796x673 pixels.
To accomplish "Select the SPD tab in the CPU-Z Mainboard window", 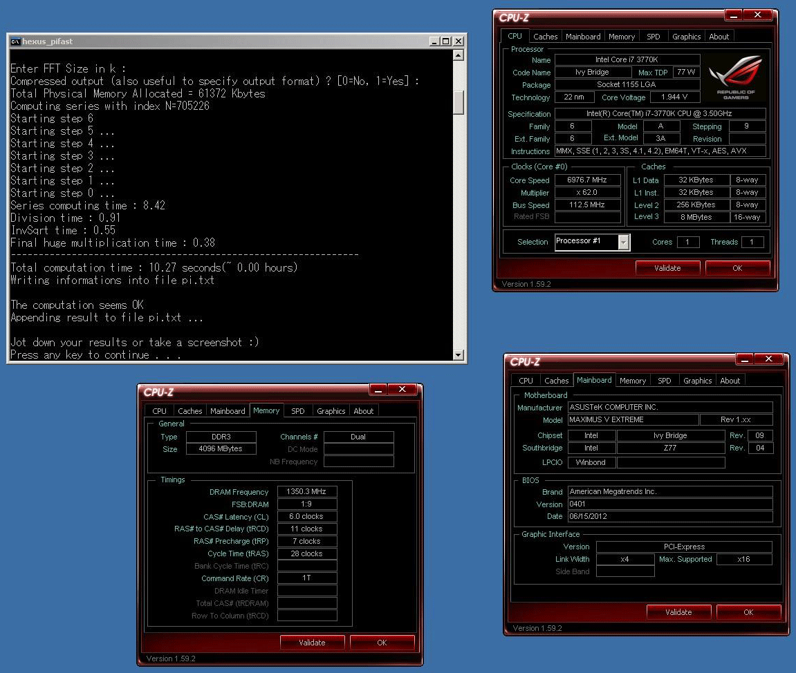I will point(665,380).
